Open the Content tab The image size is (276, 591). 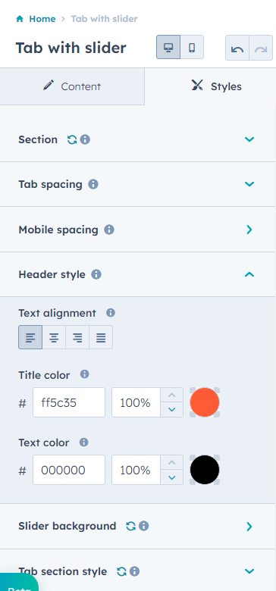tap(72, 86)
